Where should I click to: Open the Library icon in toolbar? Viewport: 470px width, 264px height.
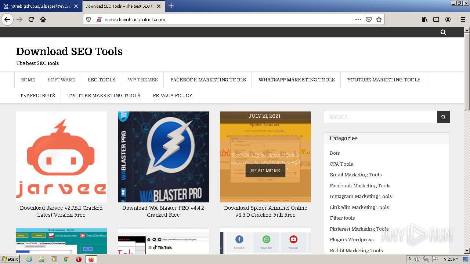pos(424,19)
